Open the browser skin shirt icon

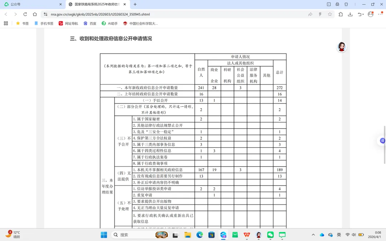pos(346,4)
